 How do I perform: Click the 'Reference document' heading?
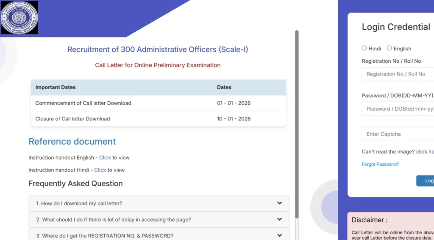click(72, 142)
